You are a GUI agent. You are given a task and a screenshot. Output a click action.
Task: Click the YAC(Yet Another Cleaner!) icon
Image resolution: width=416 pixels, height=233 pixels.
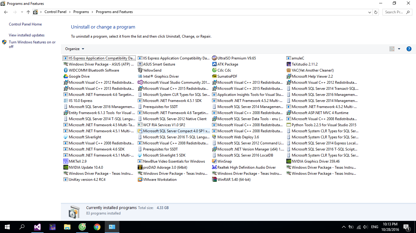click(289, 70)
